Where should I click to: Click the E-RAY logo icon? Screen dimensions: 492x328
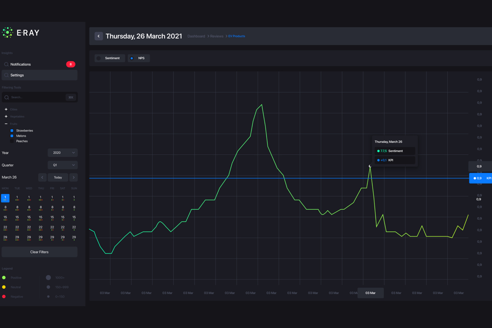click(x=8, y=33)
